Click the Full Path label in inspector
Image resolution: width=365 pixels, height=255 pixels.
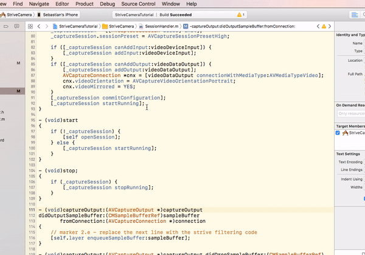pyautogui.click(x=355, y=74)
